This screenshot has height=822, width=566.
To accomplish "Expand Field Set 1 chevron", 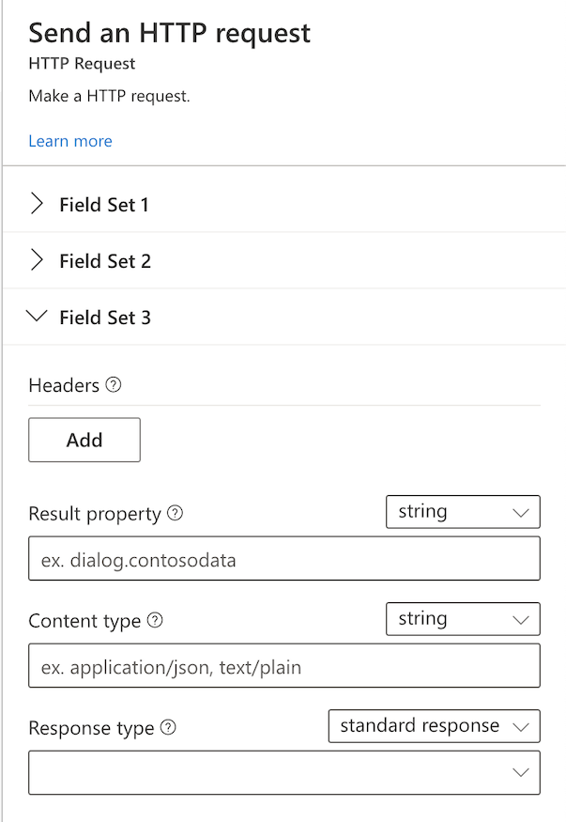I will (x=38, y=204).
